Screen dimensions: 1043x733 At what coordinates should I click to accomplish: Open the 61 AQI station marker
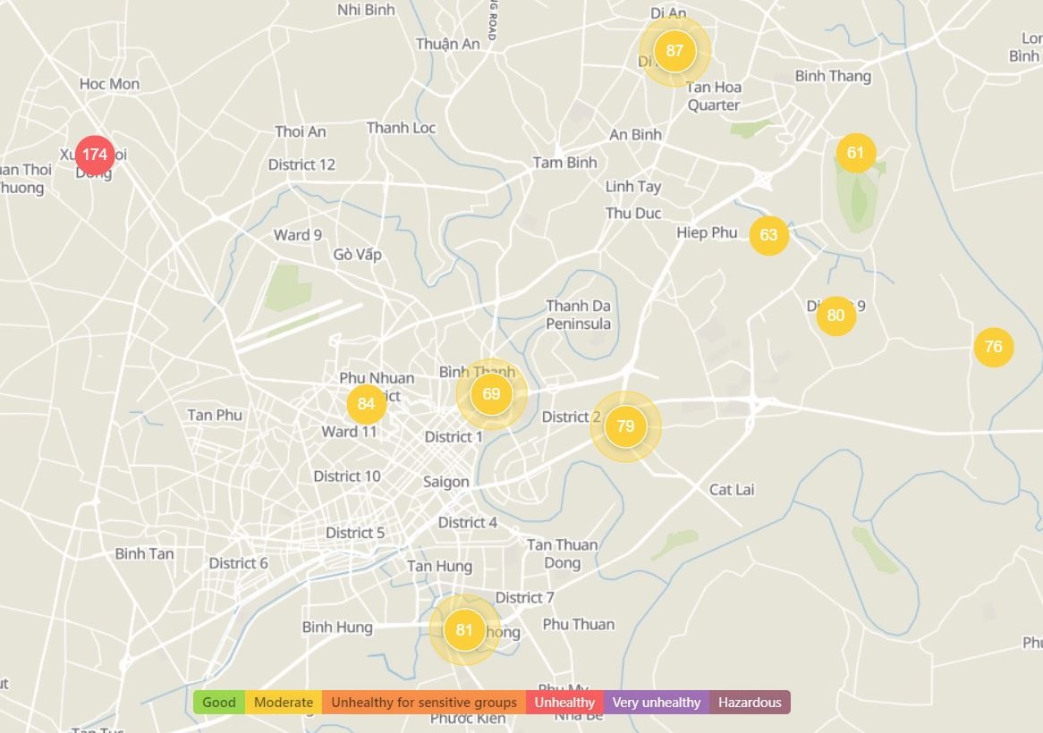[856, 153]
